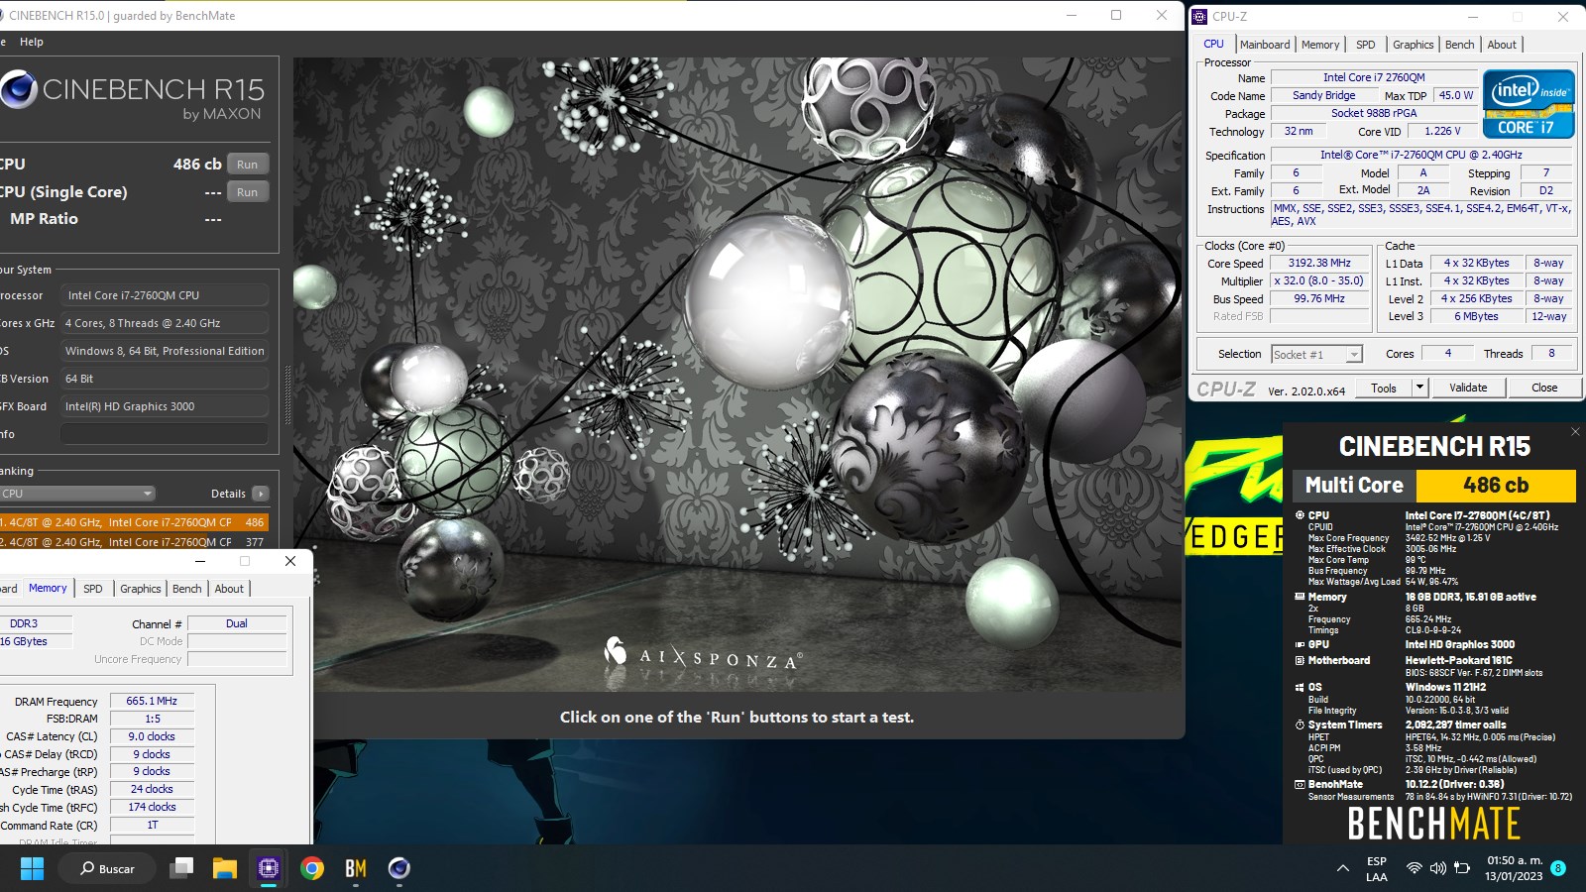Open the Wi-Fi network tray icon
1586x892 pixels.
1414,868
